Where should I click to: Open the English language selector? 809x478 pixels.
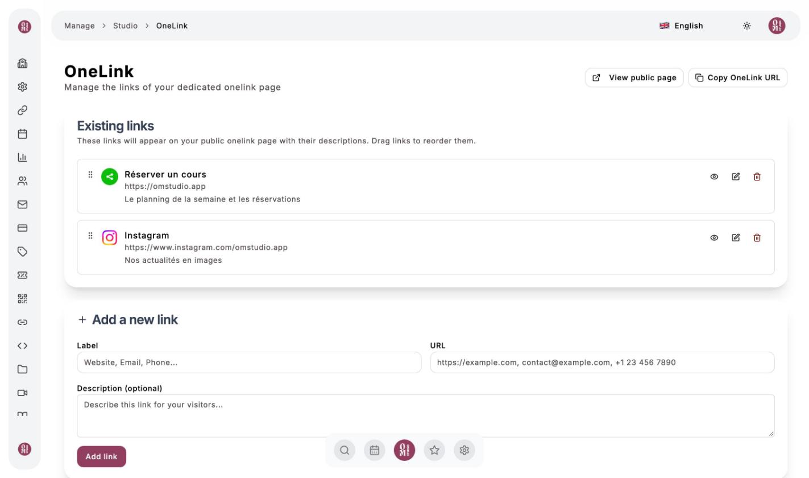(681, 26)
